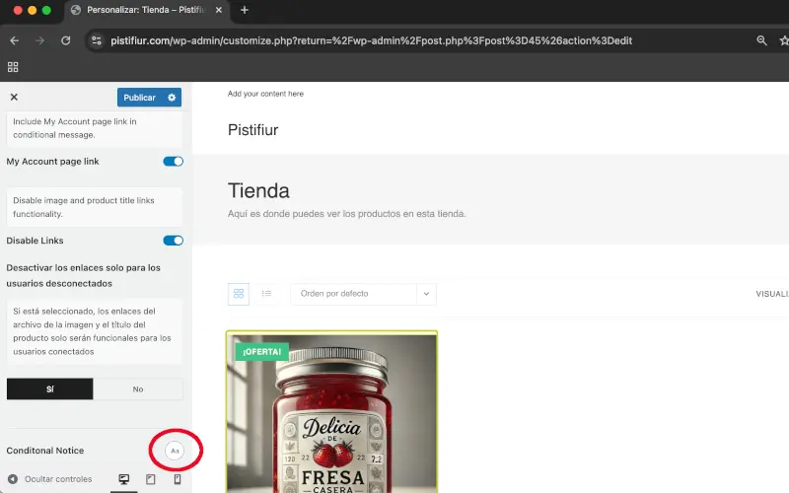Select the Sí option

(50, 388)
